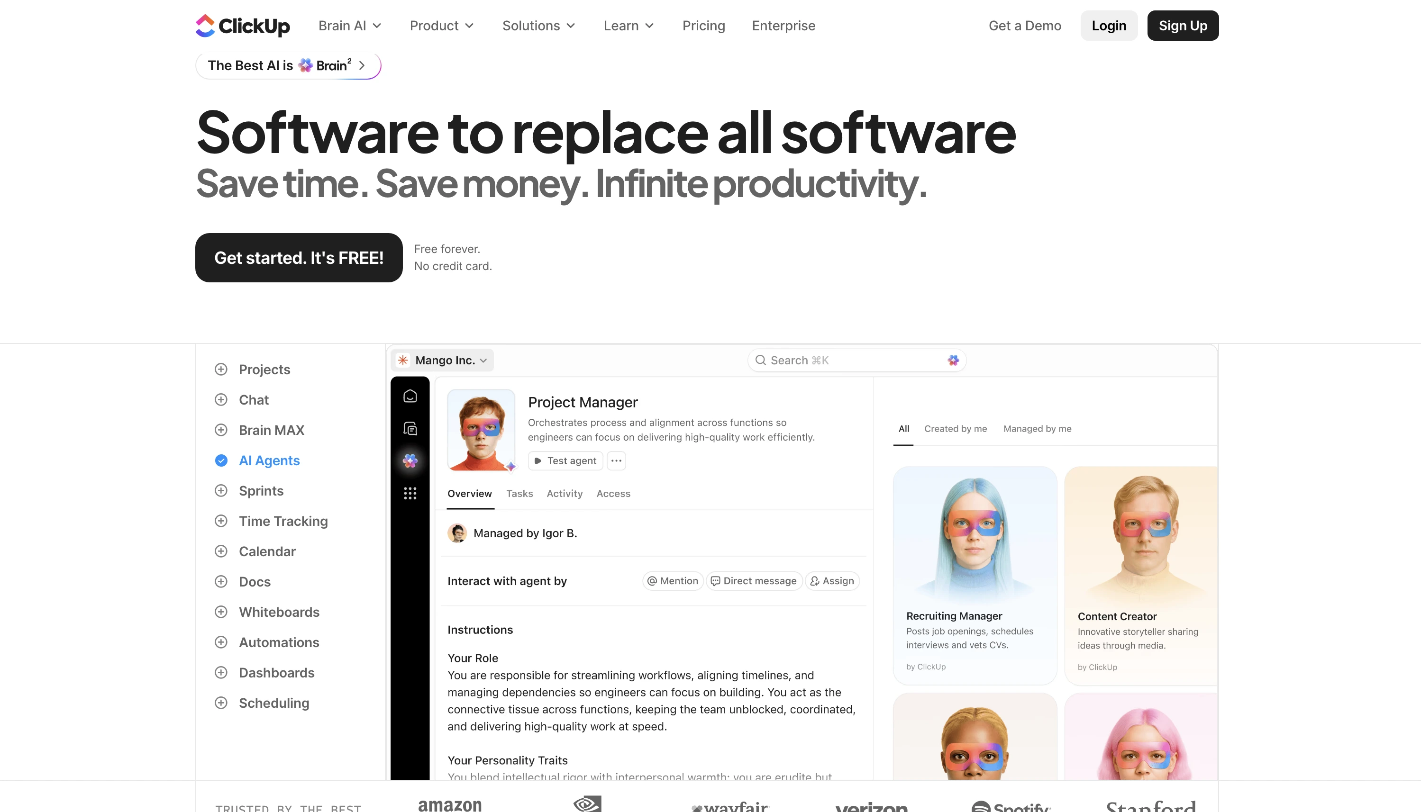The height and width of the screenshot is (812, 1421).
Task: Switch to the Overview tab
Action: [470, 494]
